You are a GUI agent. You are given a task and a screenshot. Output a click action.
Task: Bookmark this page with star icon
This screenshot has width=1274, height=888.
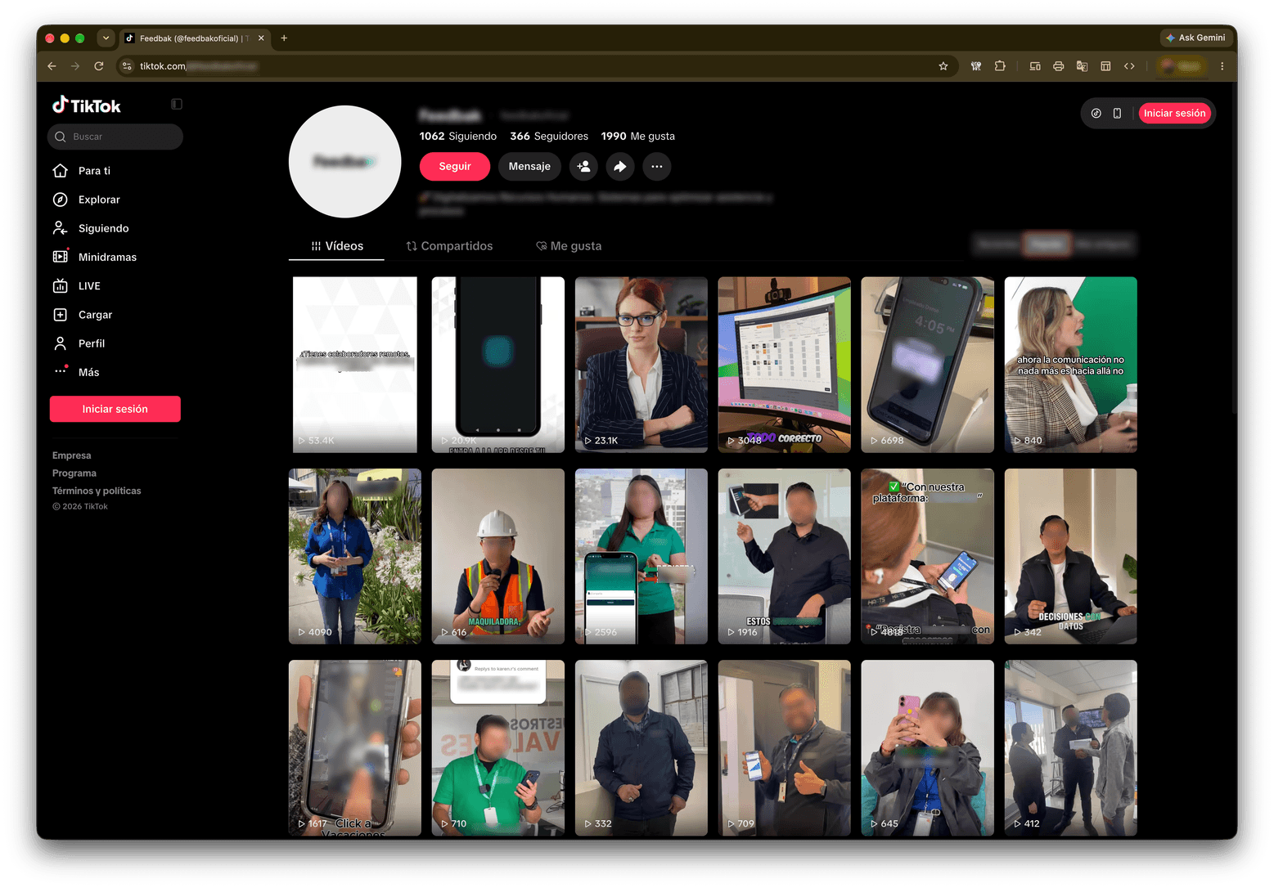pos(943,66)
